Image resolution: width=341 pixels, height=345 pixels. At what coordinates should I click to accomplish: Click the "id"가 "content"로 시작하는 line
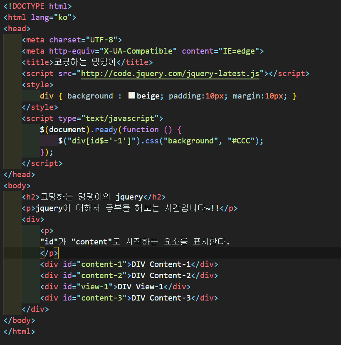[x=135, y=242]
